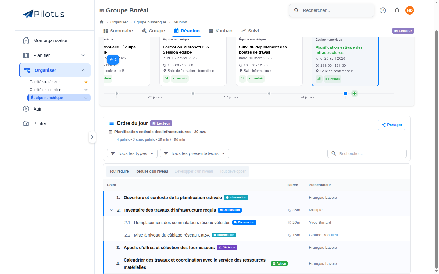Click the Agir play icon
This screenshot has height=274, width=439.
click(x=26, y=109)
